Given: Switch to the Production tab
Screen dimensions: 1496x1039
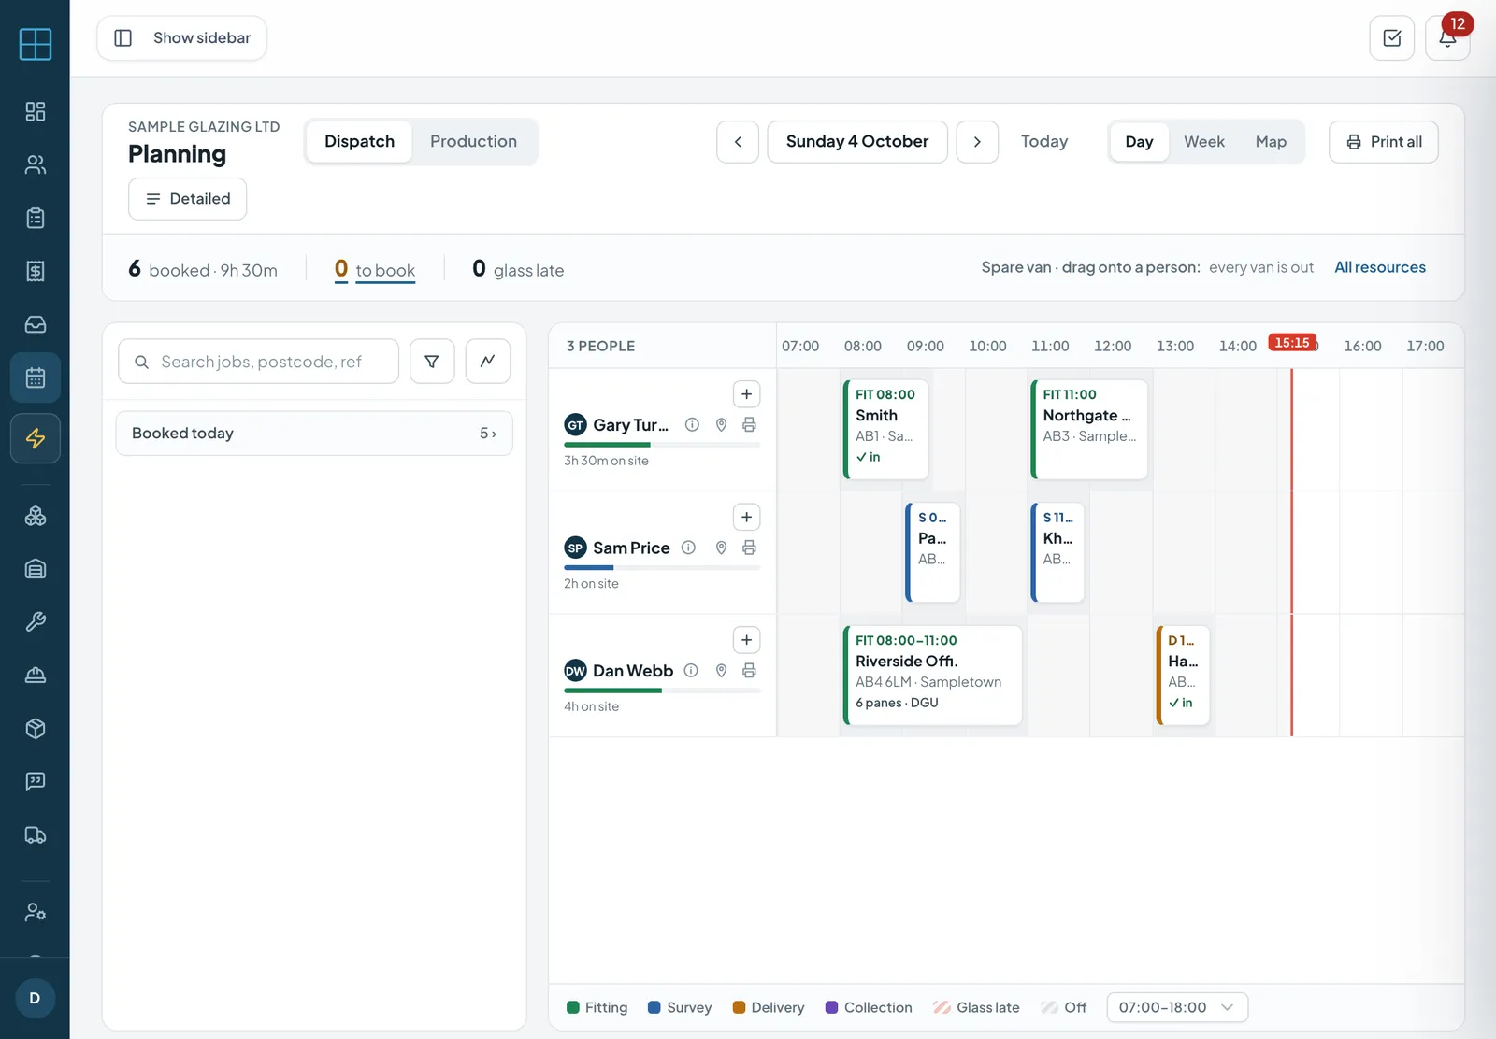Looking at the screenshot, I should 473,142.
